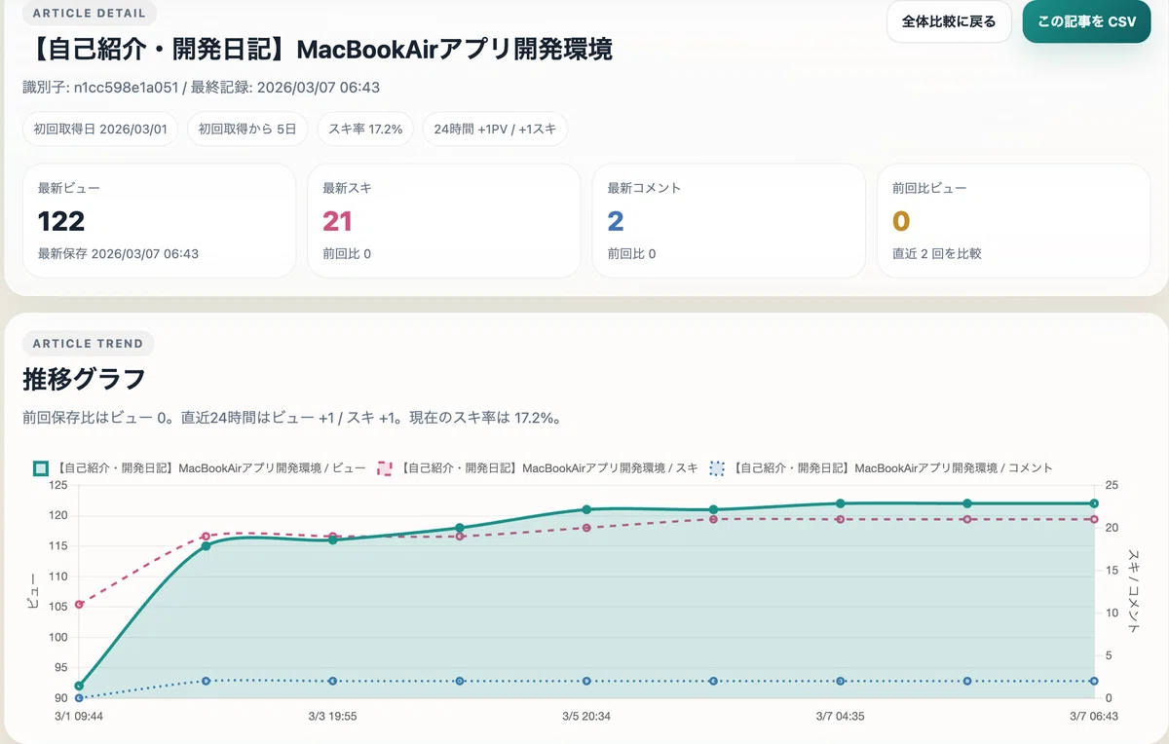Click the first スキ data point on dashed line

coord(79,605)
